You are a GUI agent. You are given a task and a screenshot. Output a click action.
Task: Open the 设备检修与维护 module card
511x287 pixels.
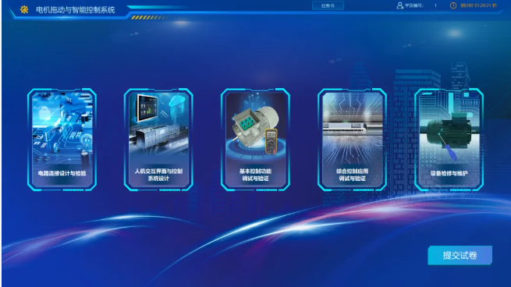pyautogui.click(x=449, y=140)
